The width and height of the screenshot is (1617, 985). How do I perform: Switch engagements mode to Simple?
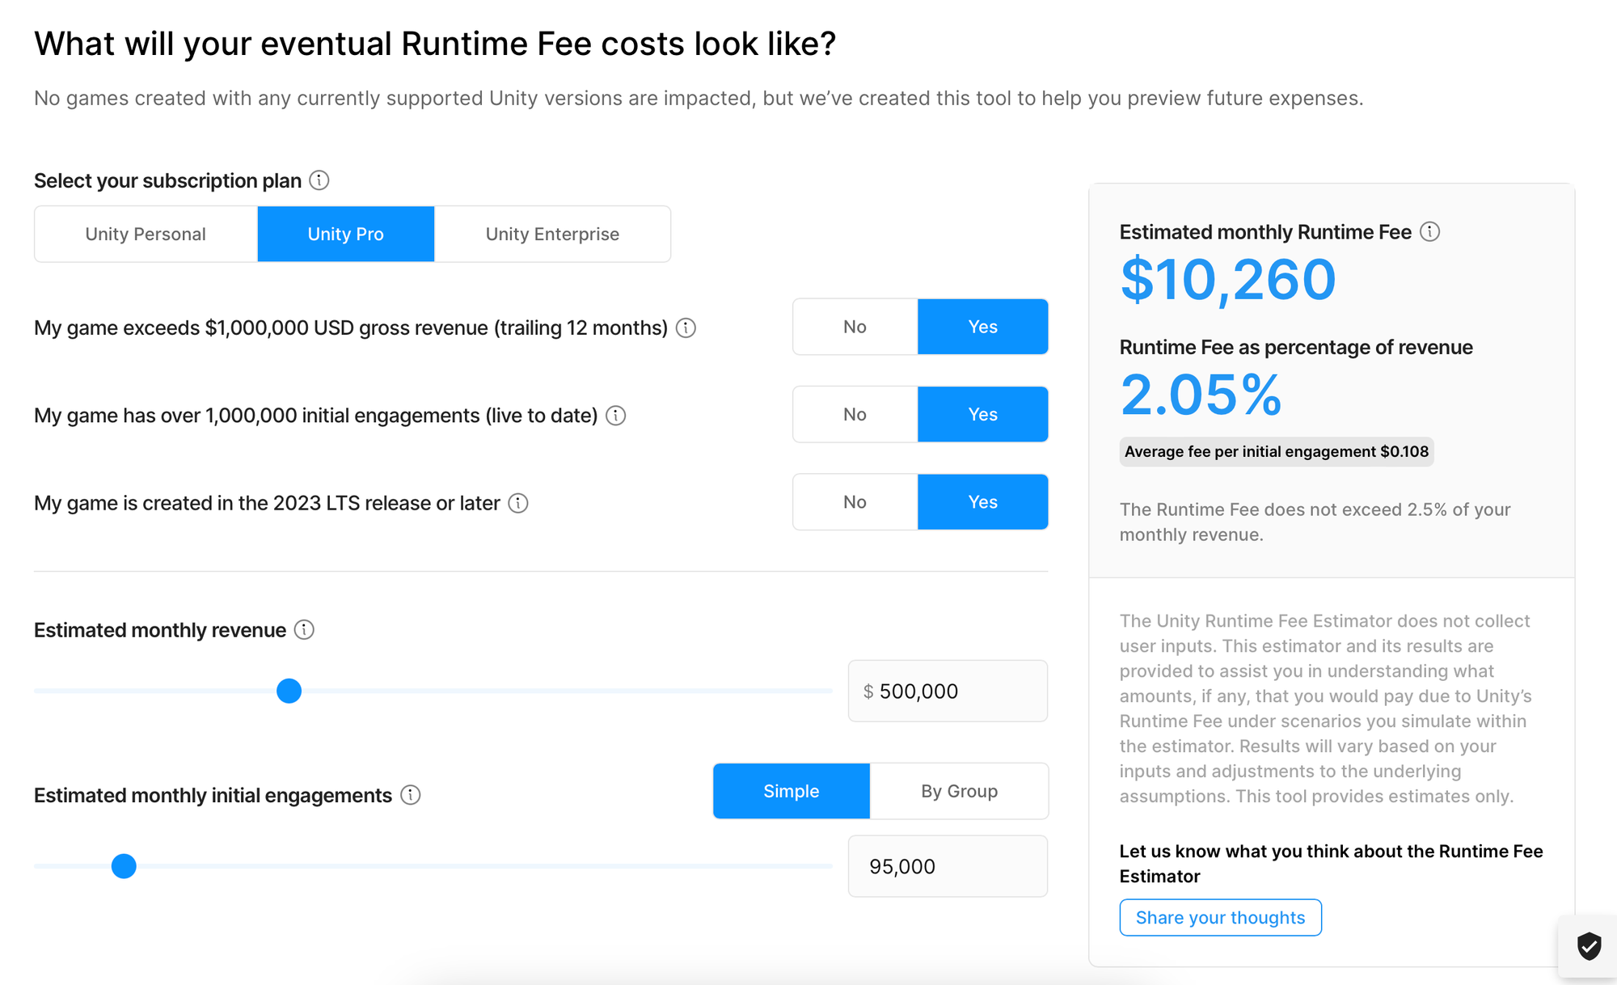click(792, 791)
